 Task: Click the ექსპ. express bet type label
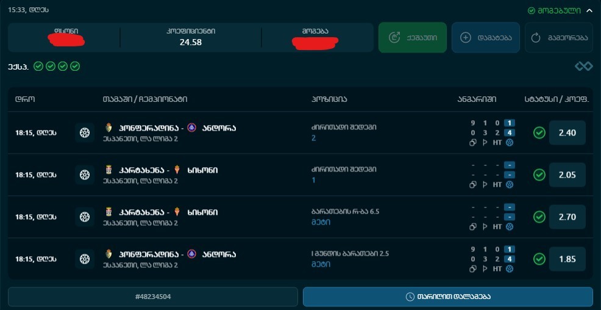click(18, 67)
